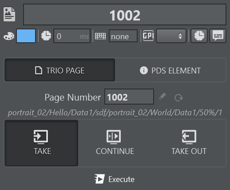Click the refresh arrow icon
The height and width of the screenshot is (190, 230).
pyautogui.click(x=179, y=98)
